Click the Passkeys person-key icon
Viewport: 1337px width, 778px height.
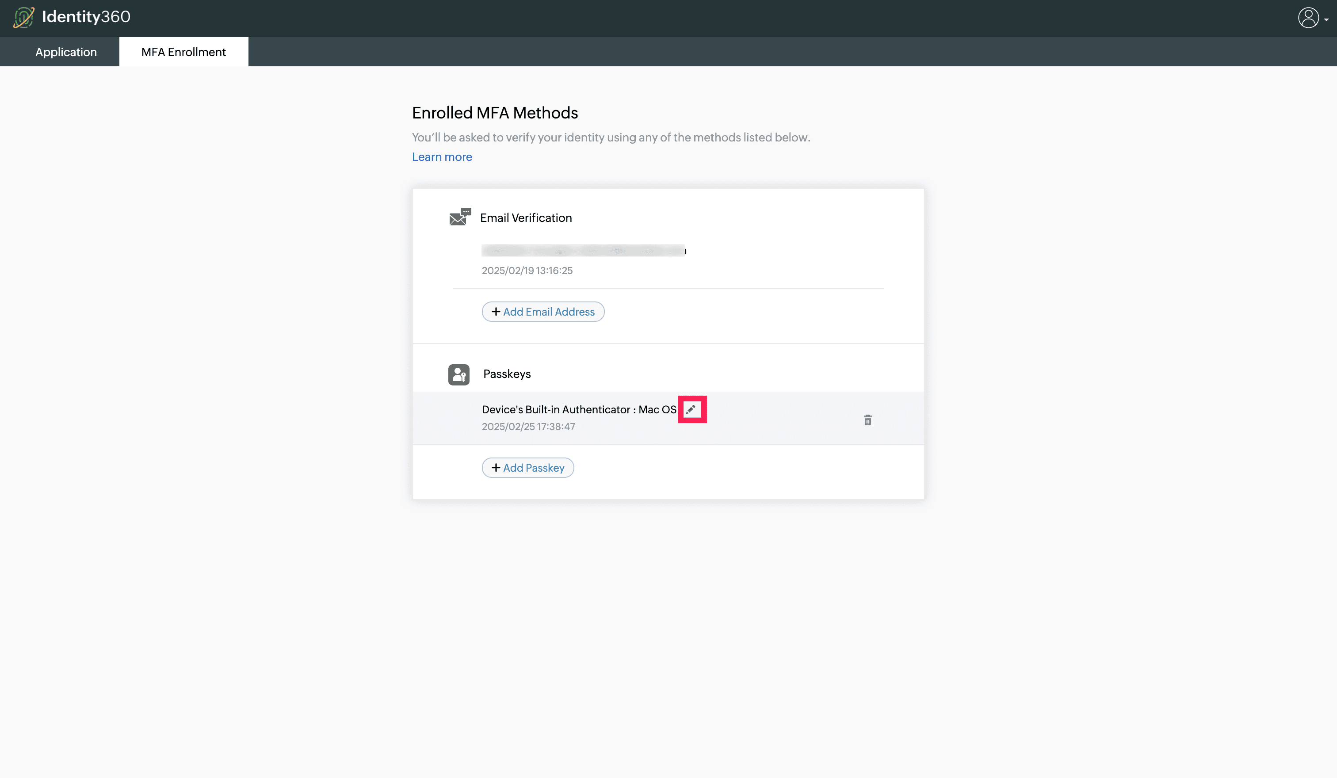(458, 374)
